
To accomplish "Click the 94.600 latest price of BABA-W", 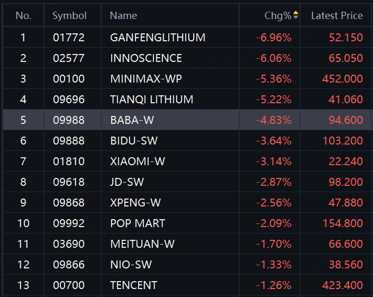I will click(345, 120).
